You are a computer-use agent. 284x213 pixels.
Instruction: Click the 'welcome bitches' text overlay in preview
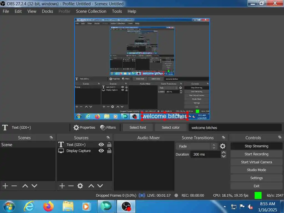(x=164, y=116)
